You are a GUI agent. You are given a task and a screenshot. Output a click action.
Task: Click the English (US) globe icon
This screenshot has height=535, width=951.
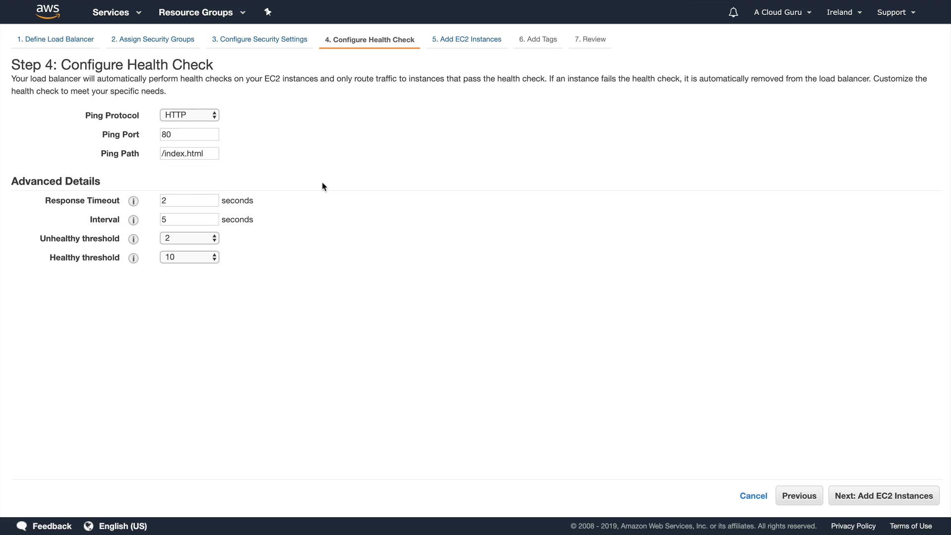tap(89, 526)
